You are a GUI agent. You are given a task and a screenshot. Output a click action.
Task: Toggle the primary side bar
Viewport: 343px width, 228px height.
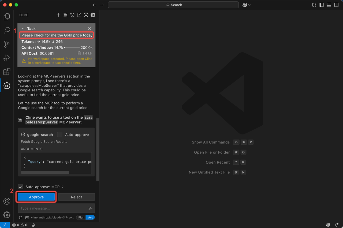point(322,5)
